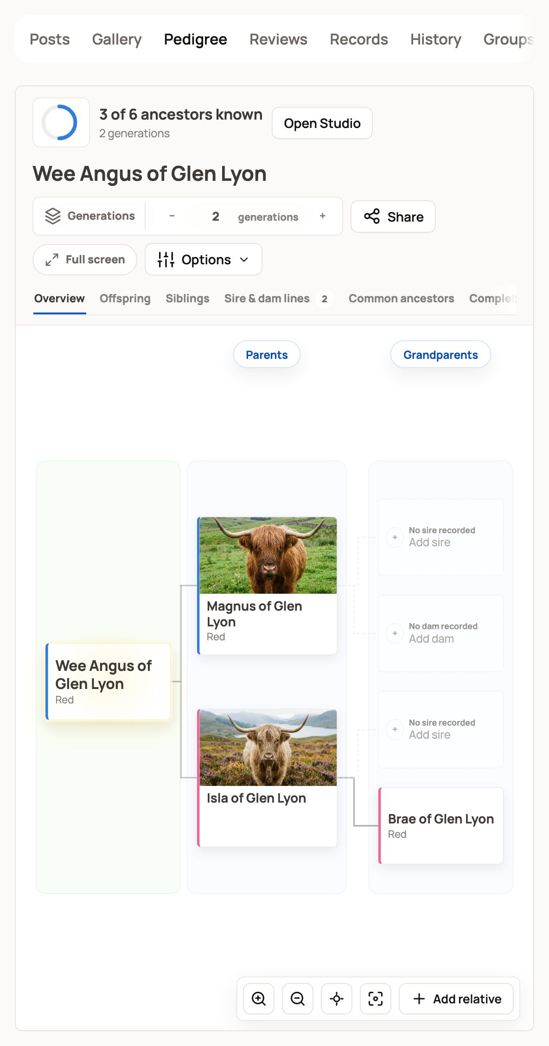Open Sire & dam lines sub-tab
This screenshot has height=1046, width=549.
coord(279,299)
